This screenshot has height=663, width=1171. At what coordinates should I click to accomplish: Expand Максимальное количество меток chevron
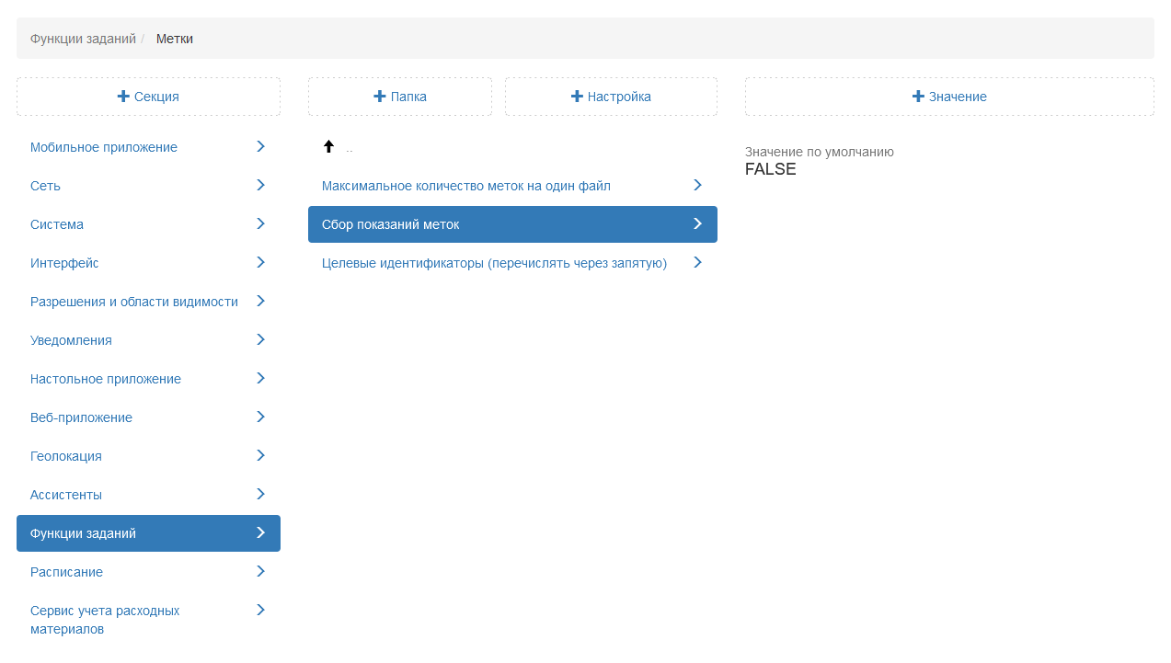coord(697,185)
